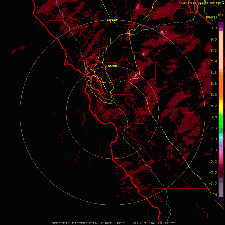Click the pink segment of the color scale
Screen dimensions: 225x225
tap(221, 151)
